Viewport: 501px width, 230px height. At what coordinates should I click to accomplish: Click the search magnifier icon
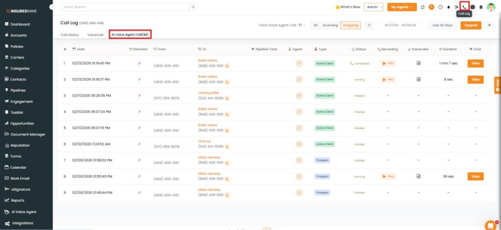pos(194,7)
